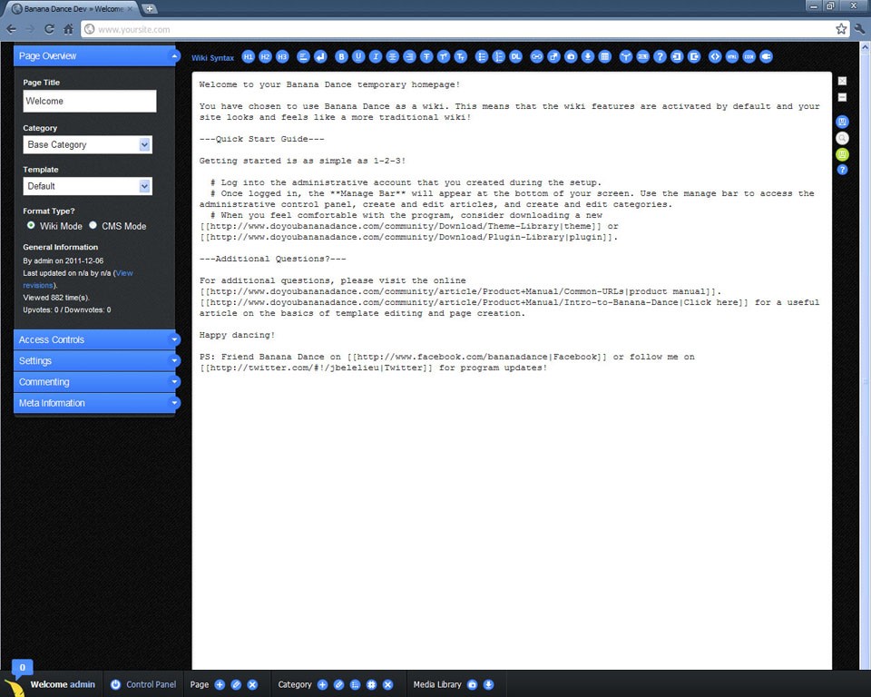Apply underline wiki formatting

(358, 56)
